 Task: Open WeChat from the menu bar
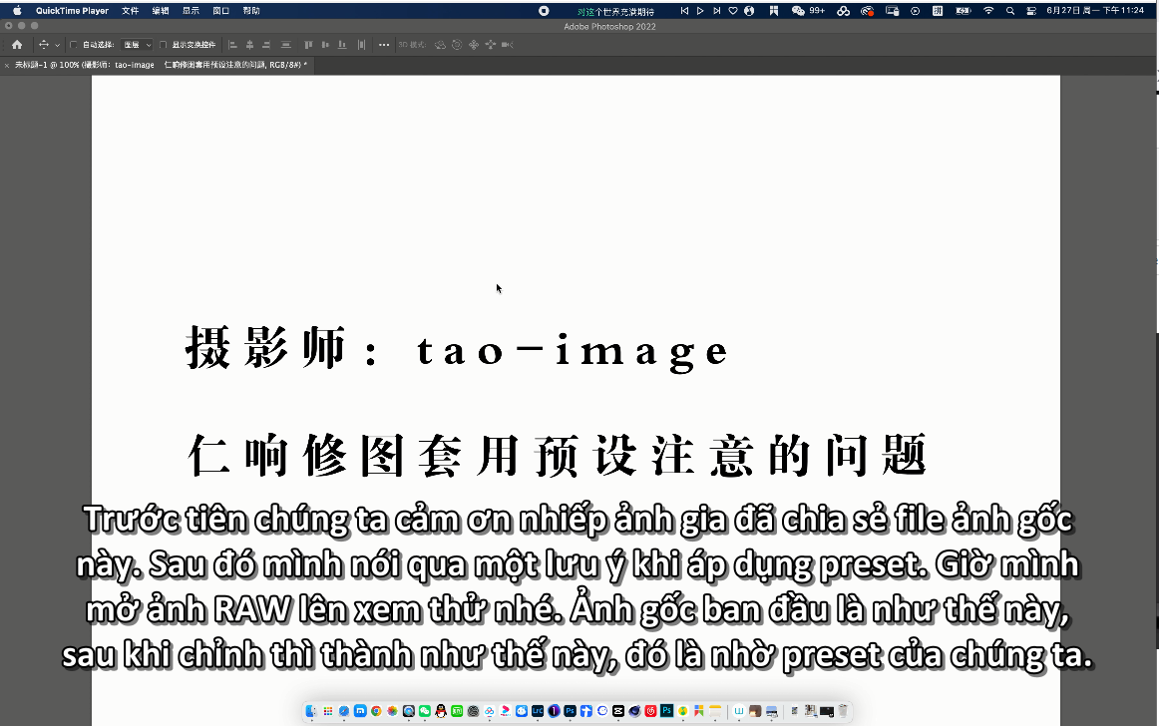[x=798, y=10]
